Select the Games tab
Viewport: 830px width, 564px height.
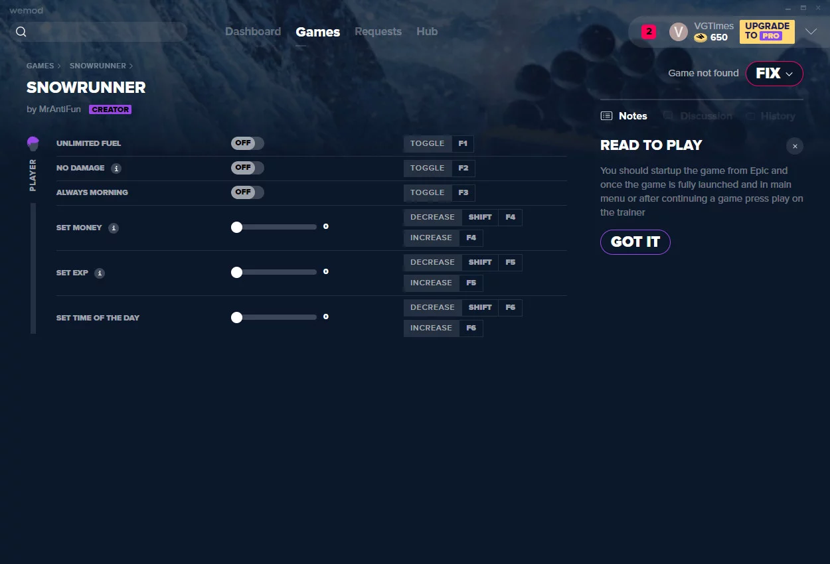(318, 32)
